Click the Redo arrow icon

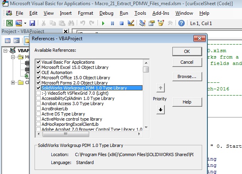92,23
